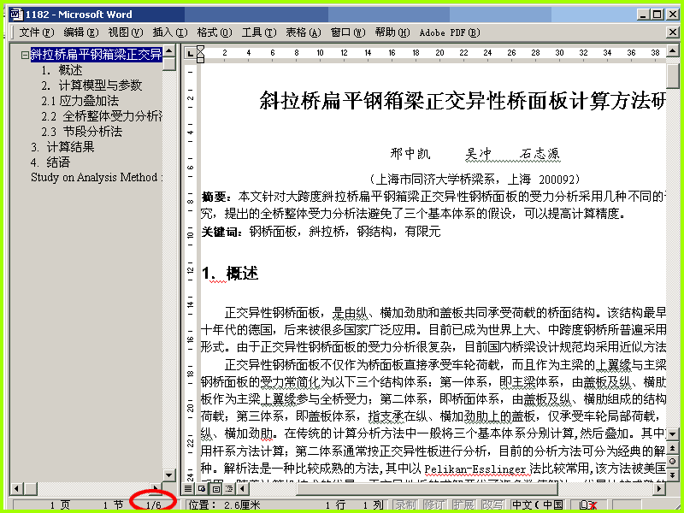The image size is (684, 513).
Task: Toggle 修订 track changes indicator
Action: (434, 505)
